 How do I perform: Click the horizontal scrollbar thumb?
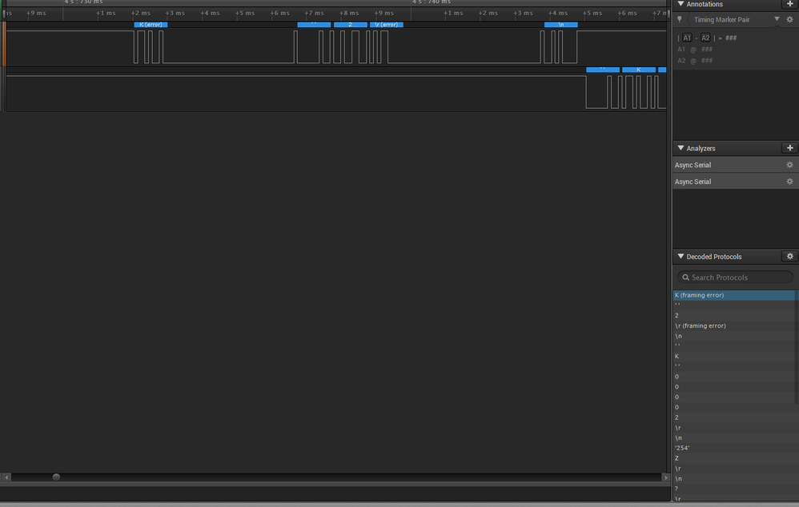click(56, 477)
